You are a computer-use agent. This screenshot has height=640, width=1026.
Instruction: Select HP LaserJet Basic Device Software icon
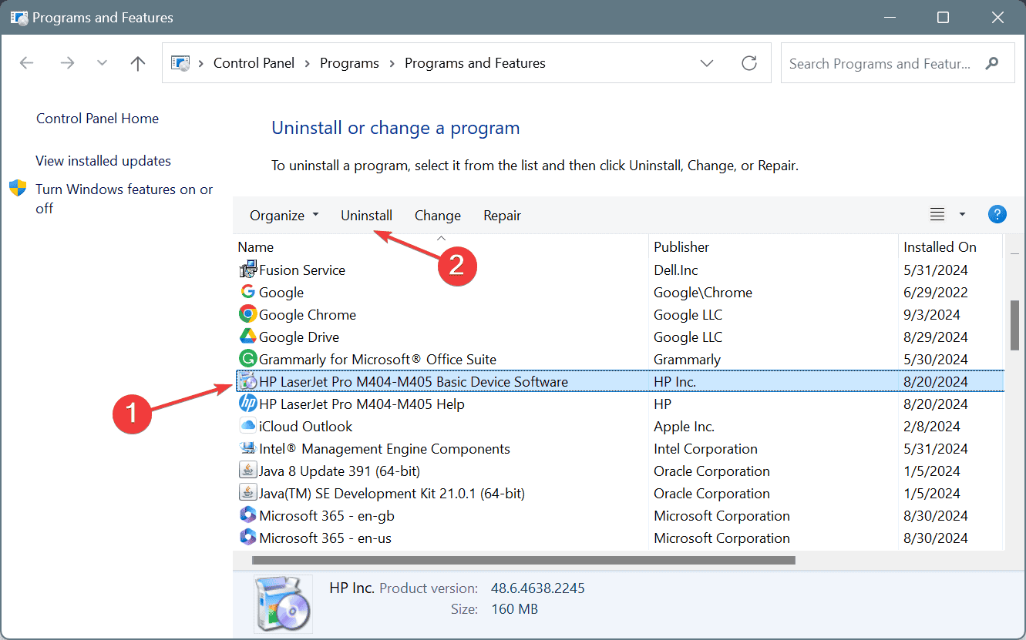(247, 382)
